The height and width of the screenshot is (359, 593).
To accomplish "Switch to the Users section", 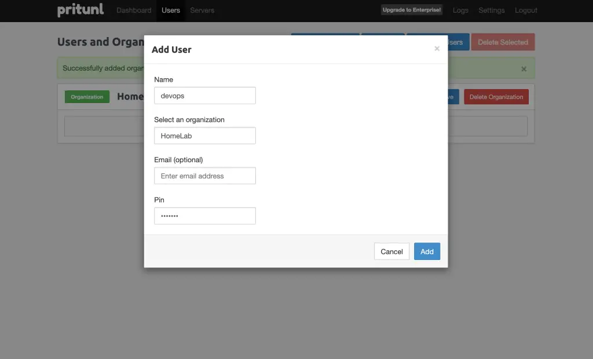I will pyautogui.click(x=170, y=10).
